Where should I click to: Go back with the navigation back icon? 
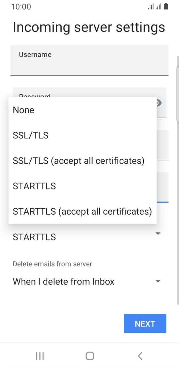click(x=140, y=356)
